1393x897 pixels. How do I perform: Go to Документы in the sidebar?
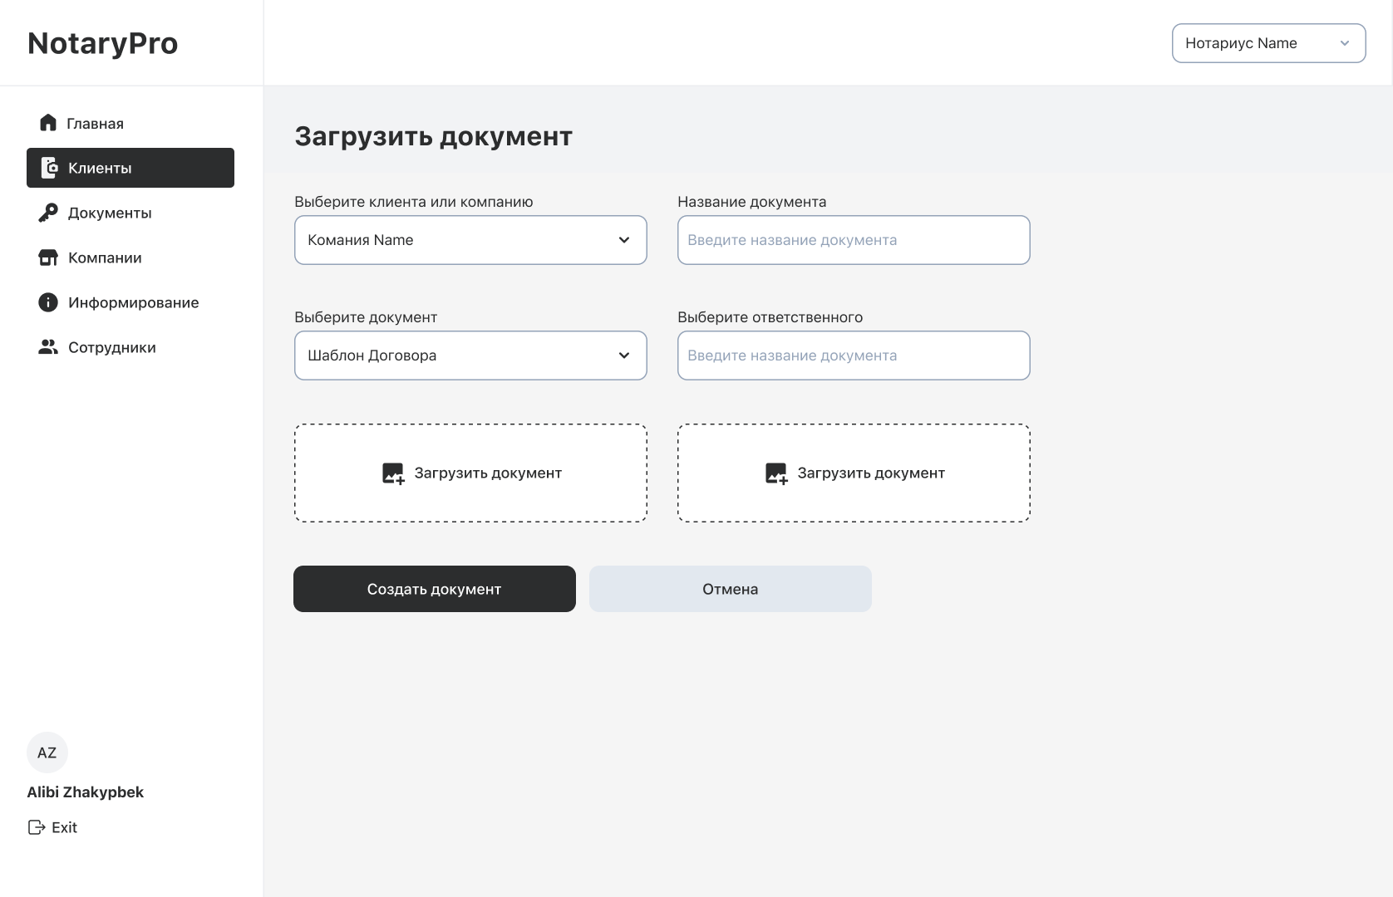point(110,213)
